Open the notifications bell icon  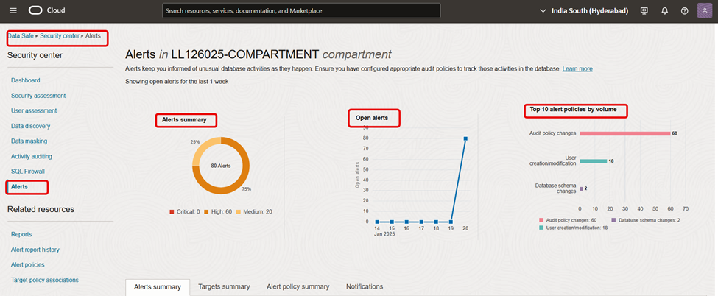click(x=664, y=10)
